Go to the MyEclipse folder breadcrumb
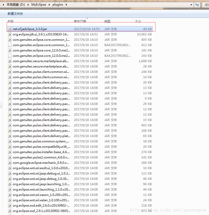209x215 pixels. [39, 5]
